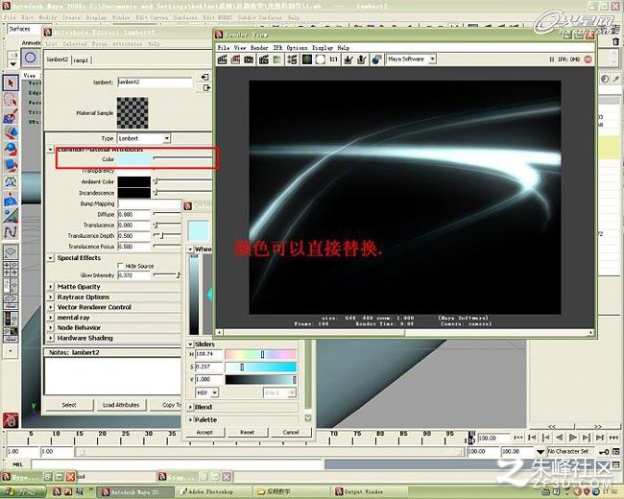Screen dimensions: 624x499
Task: Click Remove Image icon in Render View
Action: 362,59
